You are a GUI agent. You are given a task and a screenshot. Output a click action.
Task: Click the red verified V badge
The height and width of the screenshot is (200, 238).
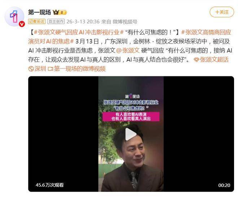pos(22,24)
